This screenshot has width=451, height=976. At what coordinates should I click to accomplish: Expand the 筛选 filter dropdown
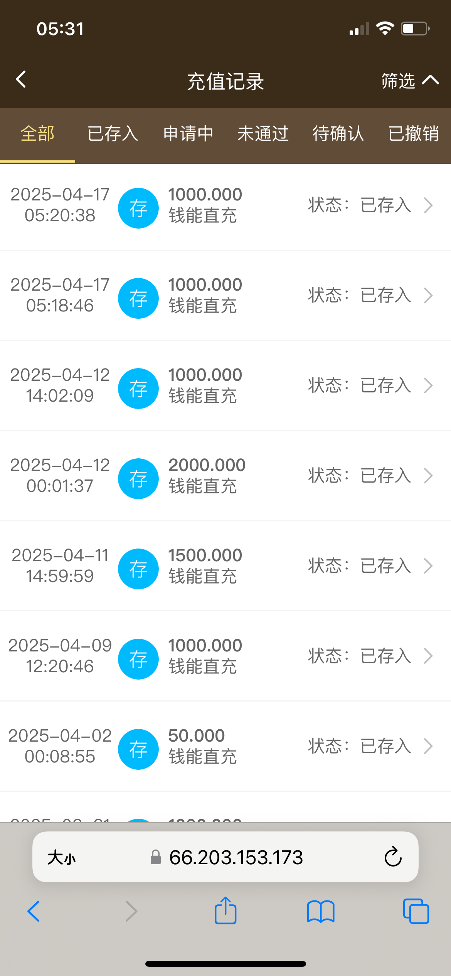tap(409, 81)
